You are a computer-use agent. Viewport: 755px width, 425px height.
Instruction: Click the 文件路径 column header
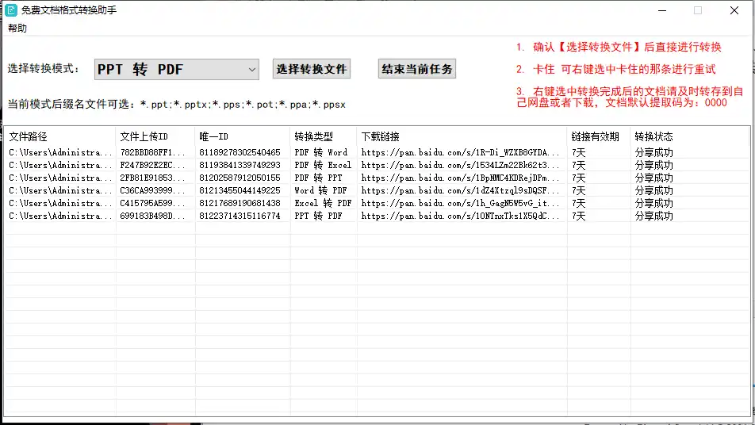pos(29,136)
